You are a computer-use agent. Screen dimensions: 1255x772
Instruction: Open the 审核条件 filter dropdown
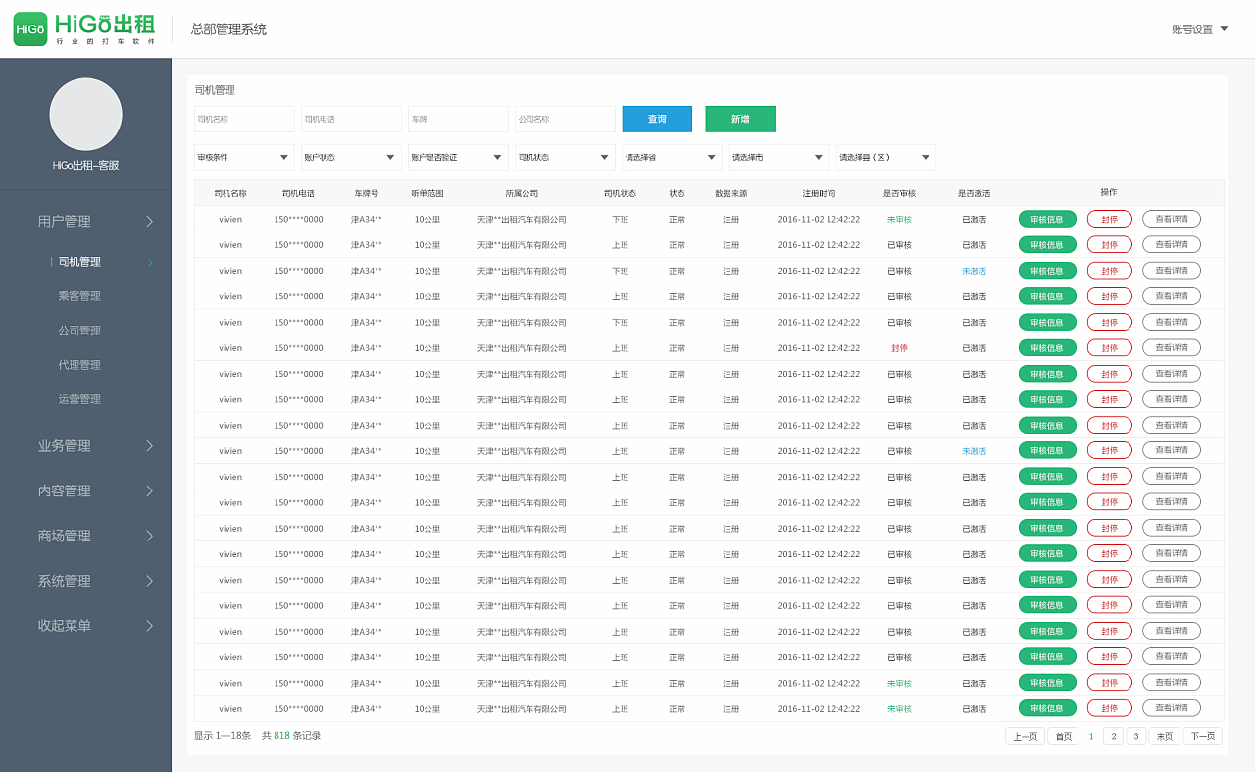(x=244, y=158)
